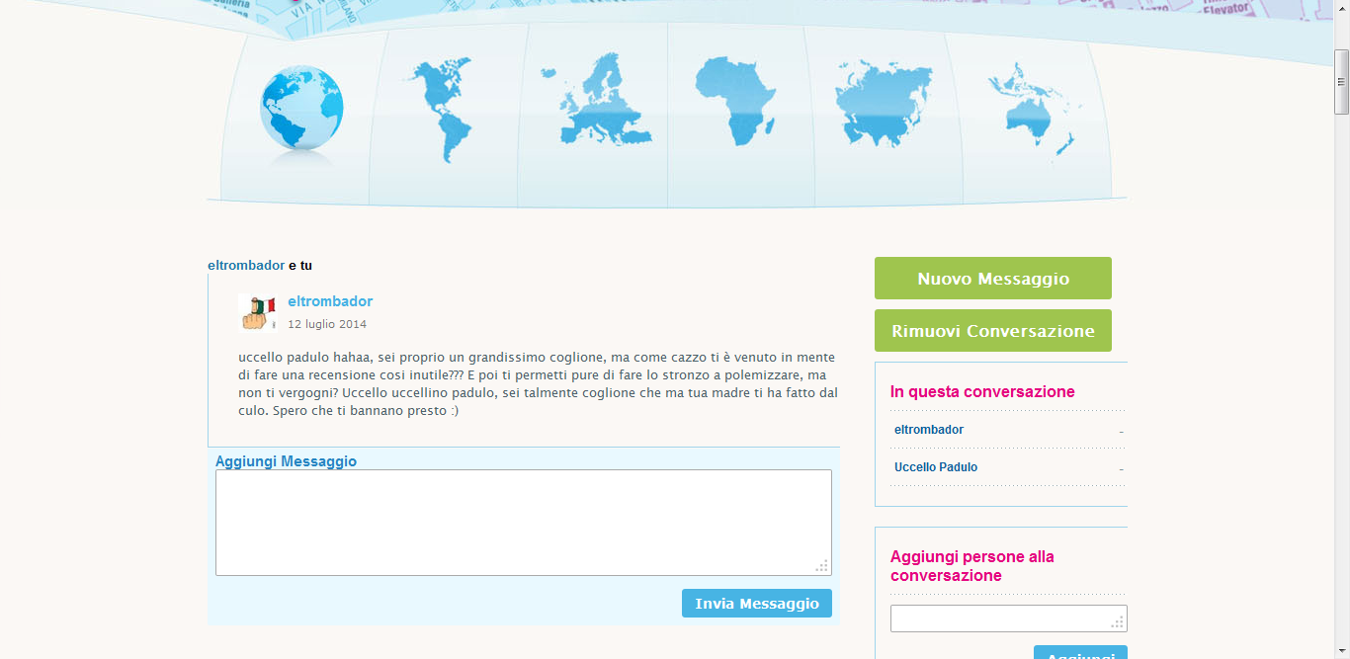Select the Europe map icon
The width and height of the screenshot is (1350, 659).
click(x=595, y=102)
